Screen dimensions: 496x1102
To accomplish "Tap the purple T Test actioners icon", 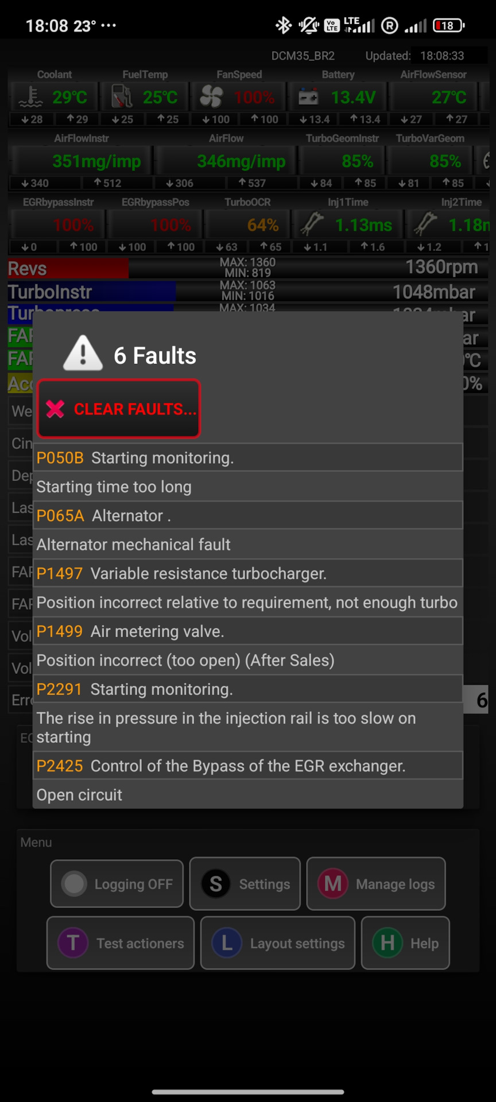I will (73, 943).
